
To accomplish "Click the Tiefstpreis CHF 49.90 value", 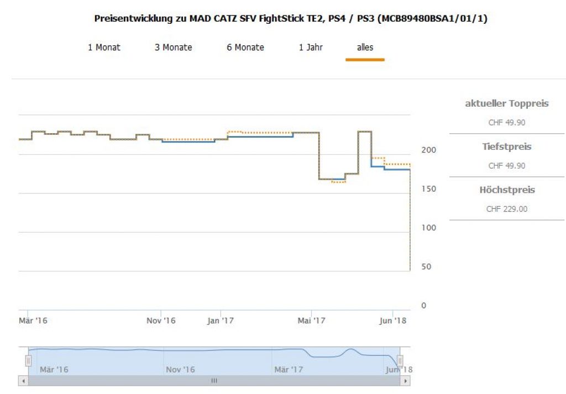I will [x=507, y=166].
